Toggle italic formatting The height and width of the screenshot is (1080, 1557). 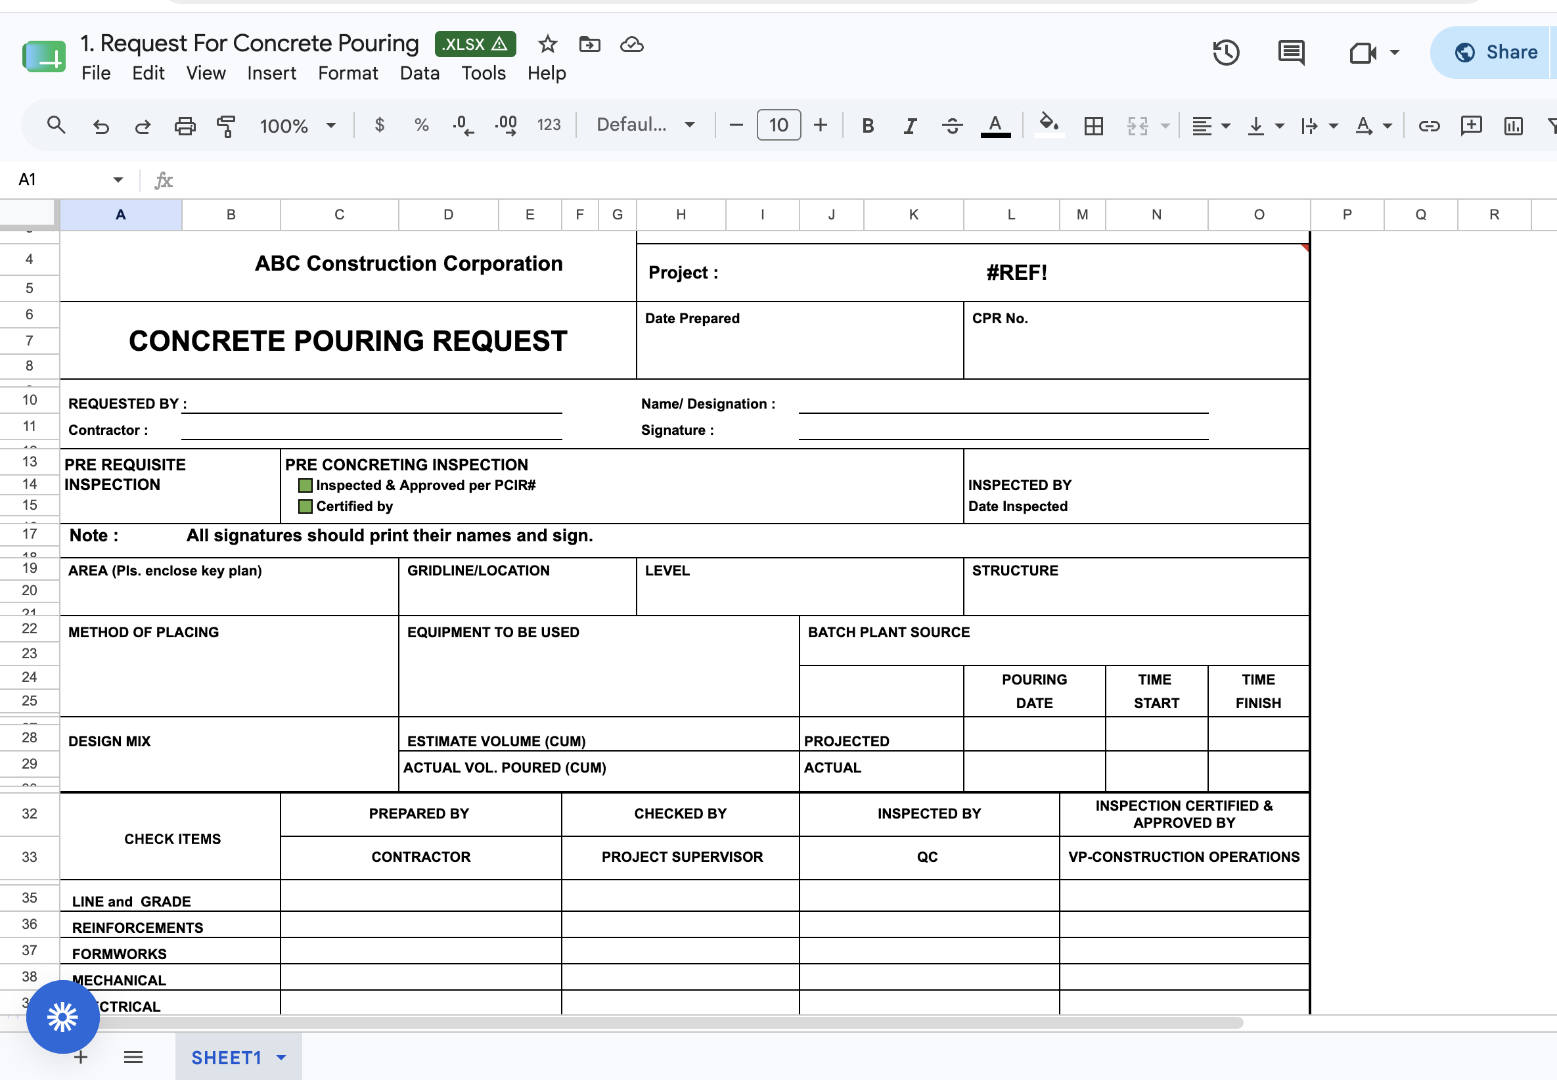coord(910,126)
